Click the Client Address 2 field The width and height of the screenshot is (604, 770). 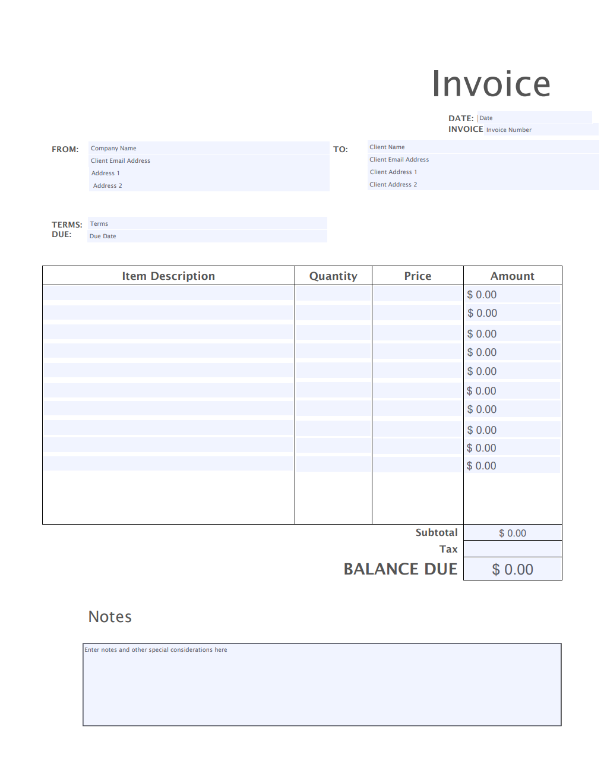(x=483, y=184)
